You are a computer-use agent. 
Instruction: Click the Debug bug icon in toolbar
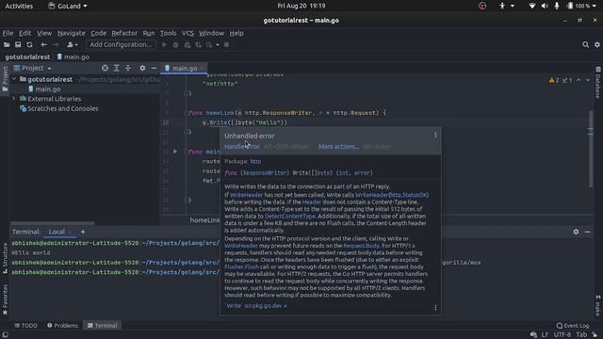click(x=176, y=44)
